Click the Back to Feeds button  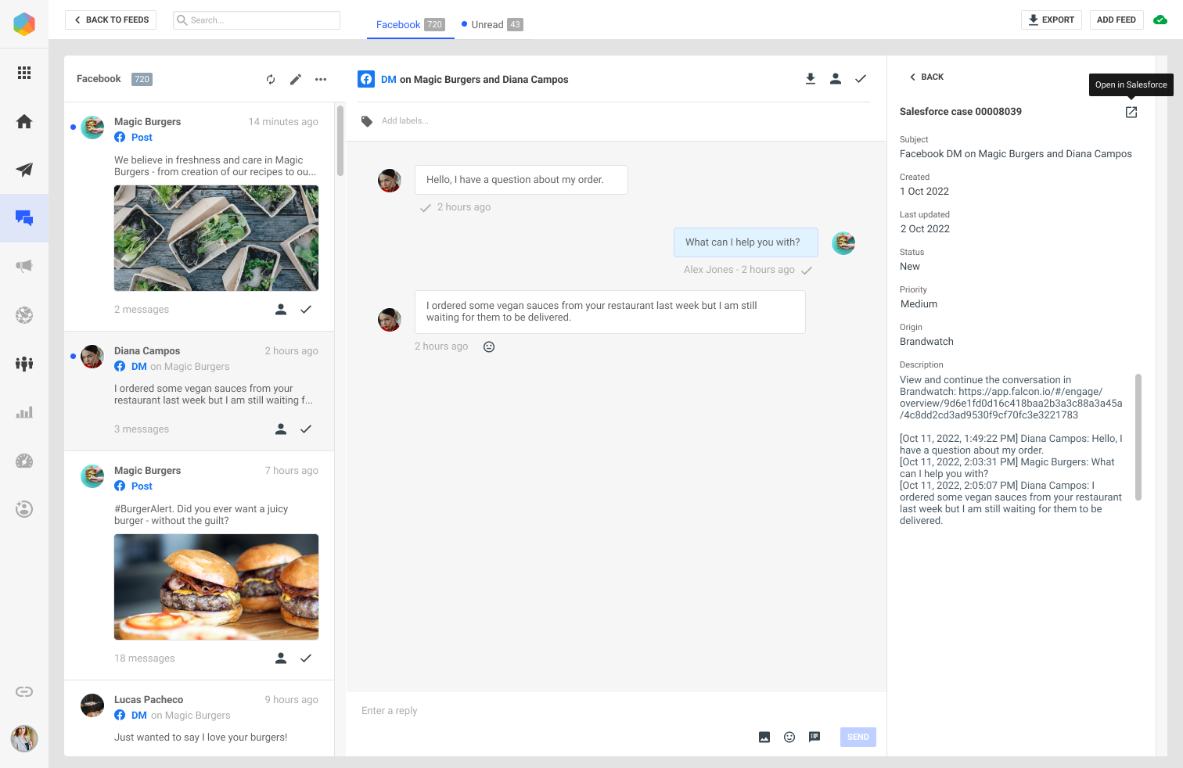pyautogui.click(x=110, y=20)
